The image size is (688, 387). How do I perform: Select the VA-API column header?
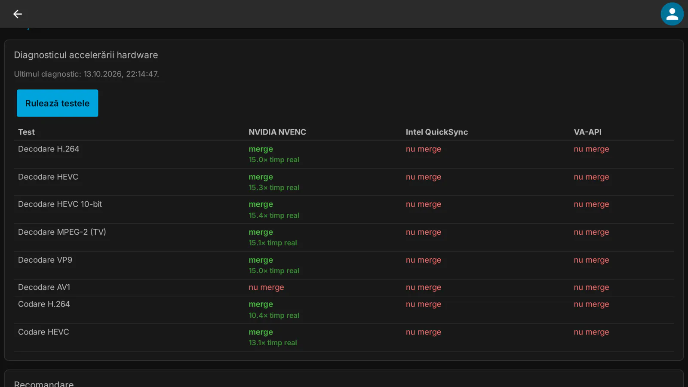click(587, 132)
